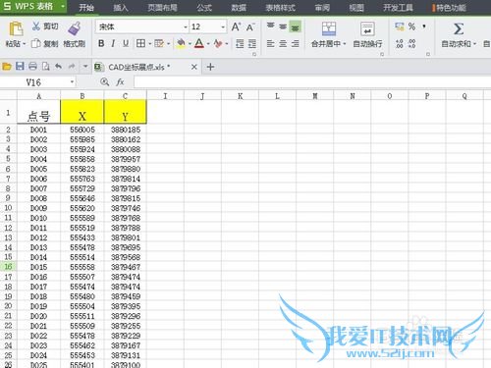The width and height of the screenshot is (491, 368).
Task: Align text to top
Action: click(270, 26)
